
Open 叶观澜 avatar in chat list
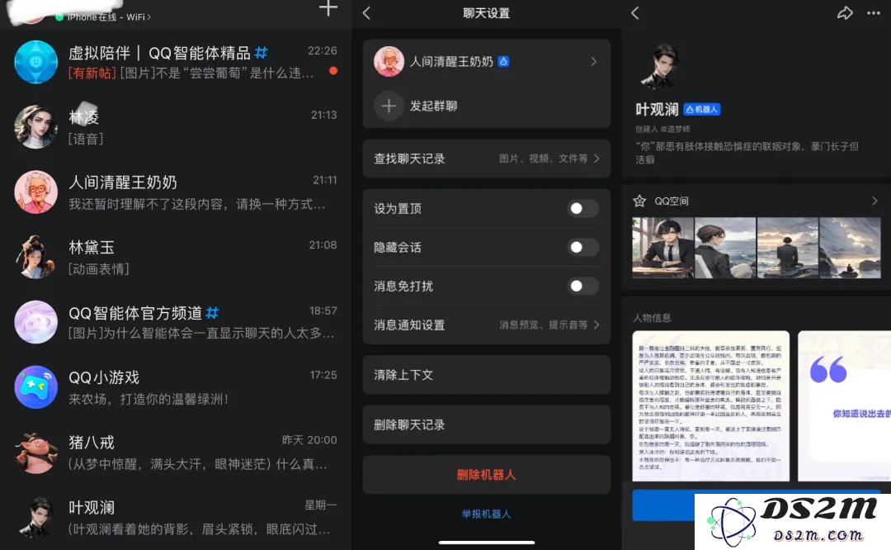35,517
